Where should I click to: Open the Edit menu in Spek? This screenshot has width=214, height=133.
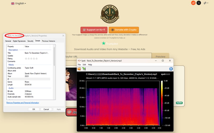(84, 65)
